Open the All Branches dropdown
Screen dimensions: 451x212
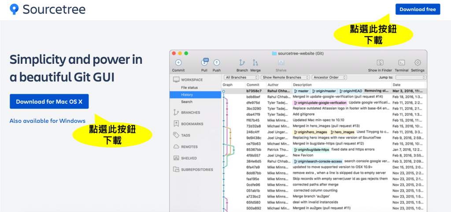coord(241,77)
